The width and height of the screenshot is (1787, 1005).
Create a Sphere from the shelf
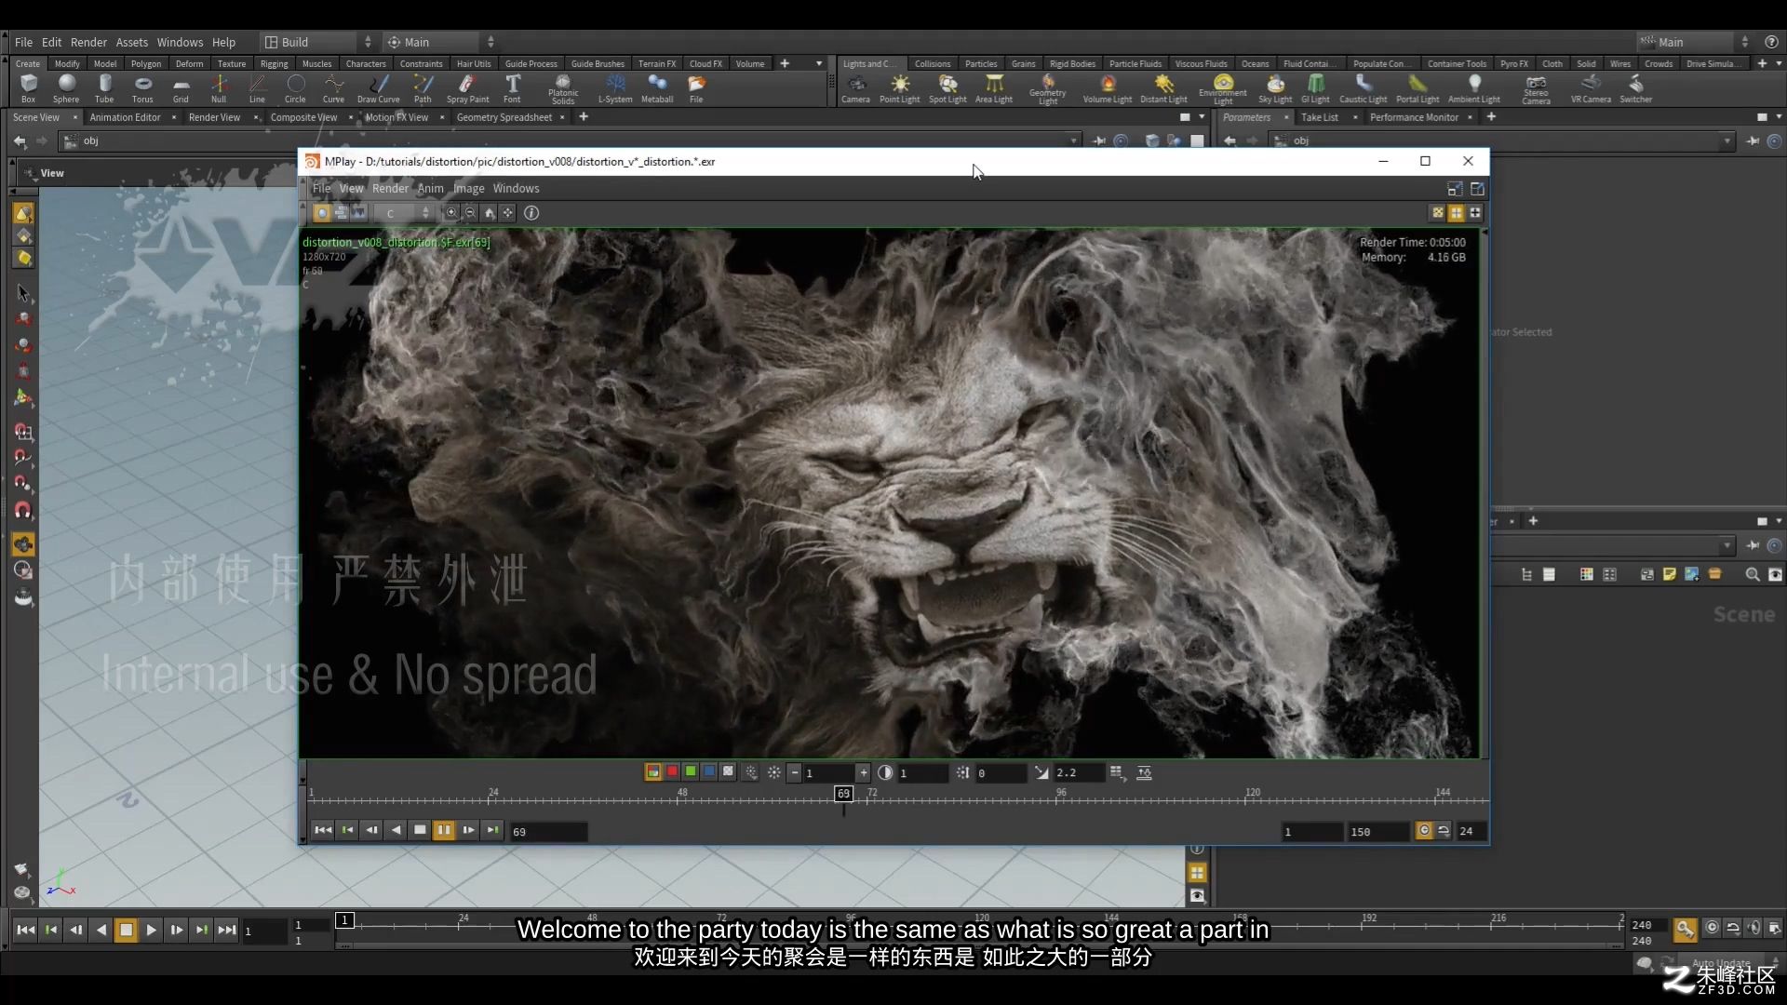66,89
